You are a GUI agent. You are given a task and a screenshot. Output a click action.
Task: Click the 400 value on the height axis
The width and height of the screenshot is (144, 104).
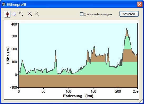pos(14,24)
